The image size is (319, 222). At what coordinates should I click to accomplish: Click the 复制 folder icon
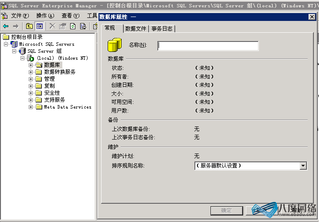point(39,86)
